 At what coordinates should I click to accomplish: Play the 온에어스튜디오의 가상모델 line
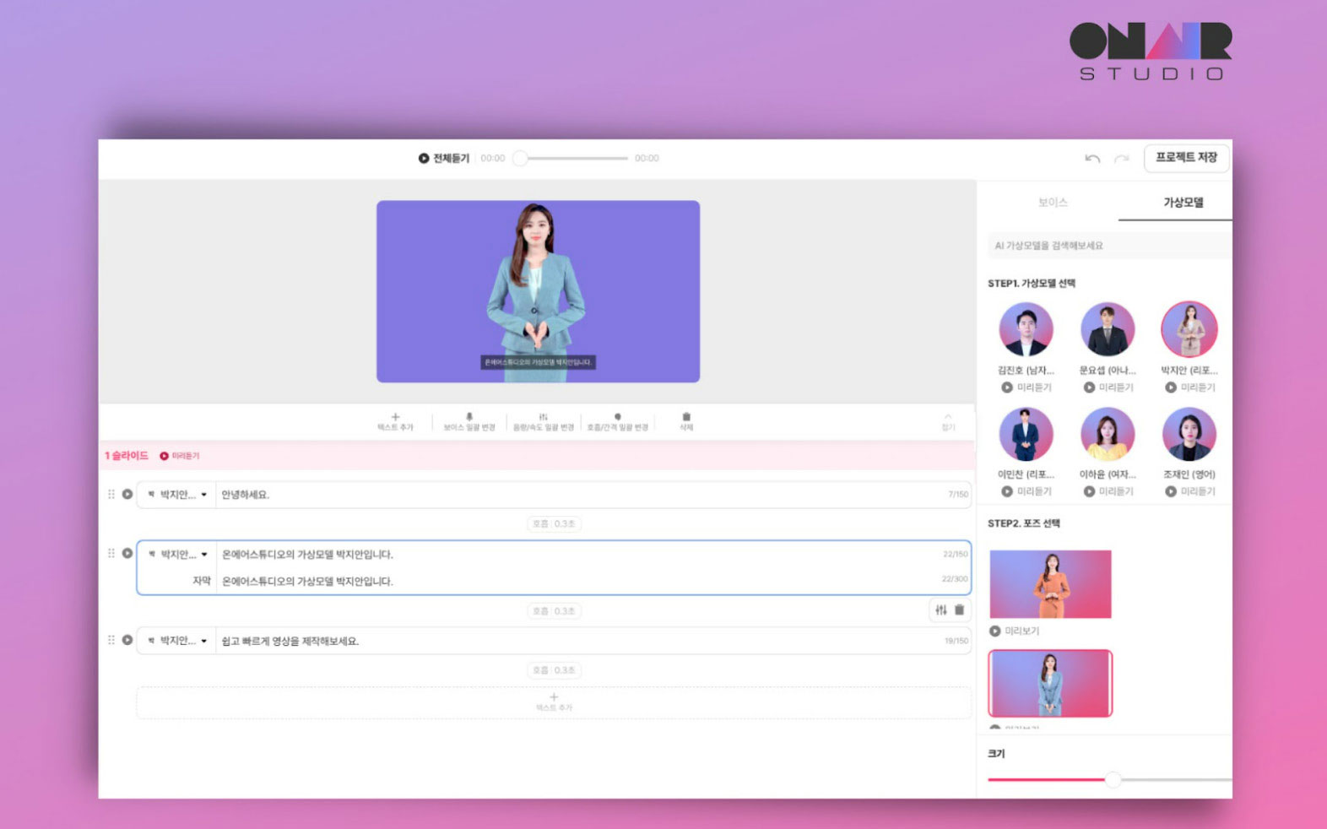coord(127,553)
